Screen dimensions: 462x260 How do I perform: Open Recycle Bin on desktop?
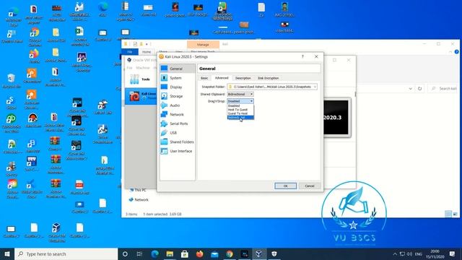point(12,81)
